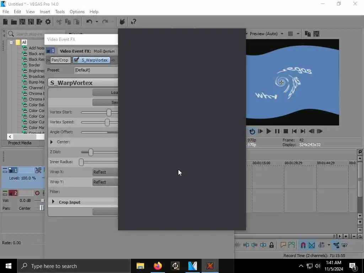364x273 pixels.
Task: Open the Edit menu
Action: pos(17,12)
